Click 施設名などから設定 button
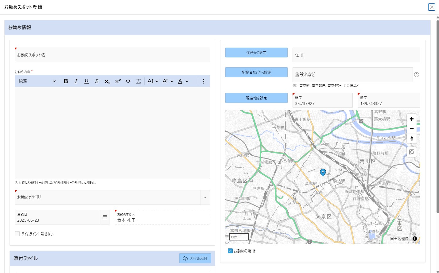439x273 pixels. pos(256,72)
